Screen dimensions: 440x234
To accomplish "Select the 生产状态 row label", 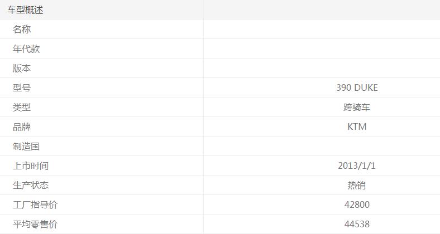I will [x=31, y=186].
